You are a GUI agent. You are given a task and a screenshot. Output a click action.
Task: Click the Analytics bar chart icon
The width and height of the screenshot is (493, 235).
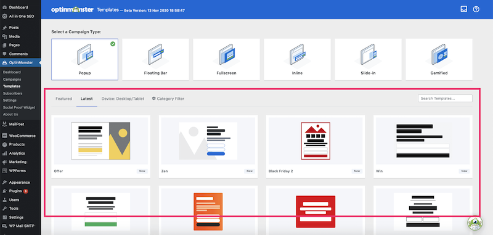(4, 153)
